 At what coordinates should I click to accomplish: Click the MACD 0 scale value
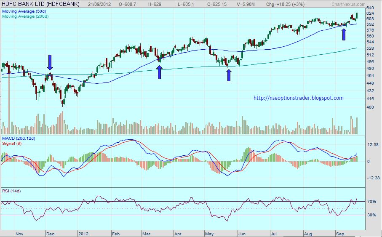pyautogui.click(x=369, y=161)
